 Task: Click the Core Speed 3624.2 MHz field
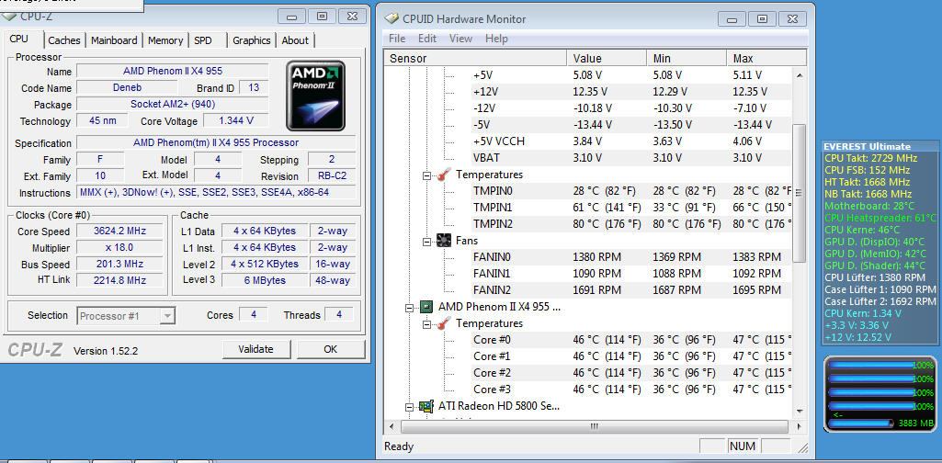pyautogui.click(x=120, y=231)
